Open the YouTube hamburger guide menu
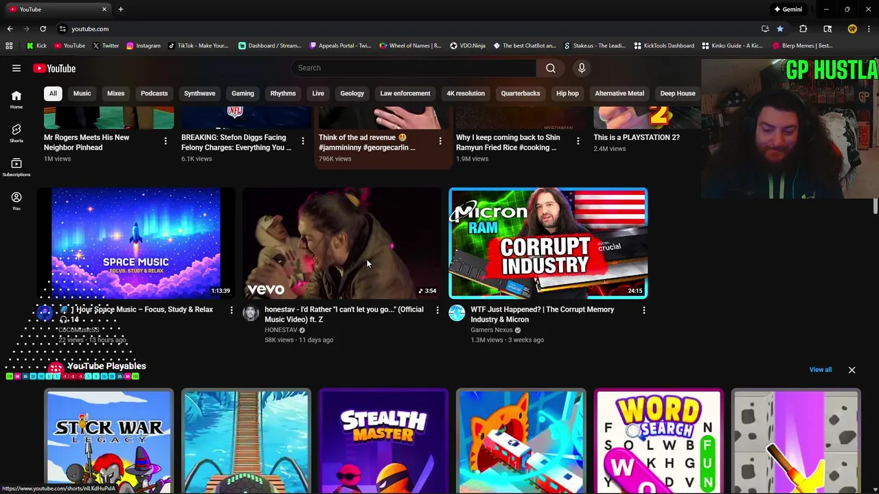 click(x=16, y=68)
